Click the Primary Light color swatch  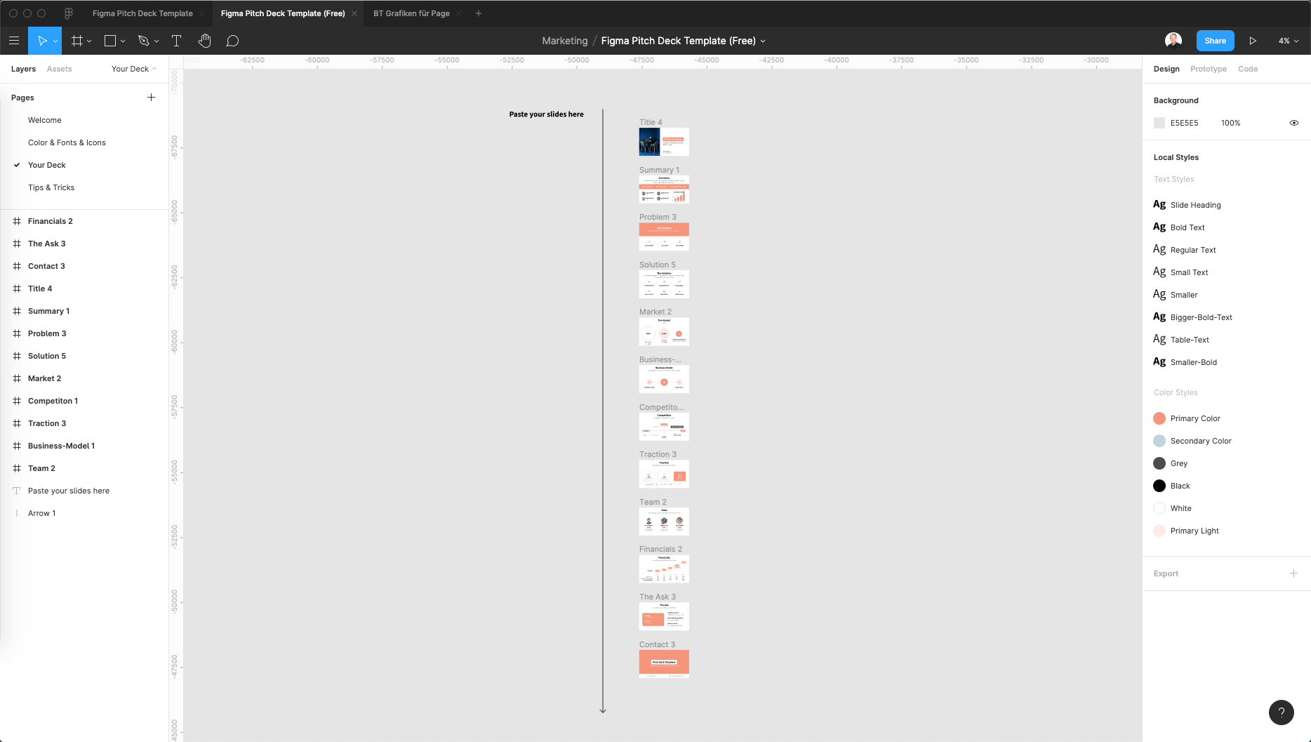click(1159, 531)
